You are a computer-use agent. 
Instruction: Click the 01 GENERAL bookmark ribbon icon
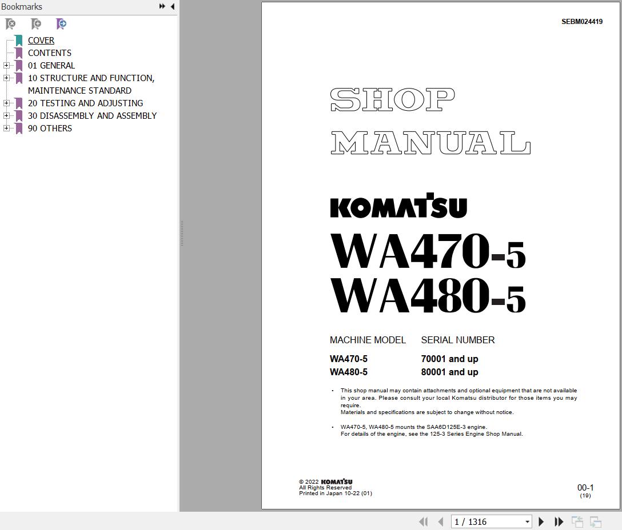pyautogui.click(x=19, y=66)
